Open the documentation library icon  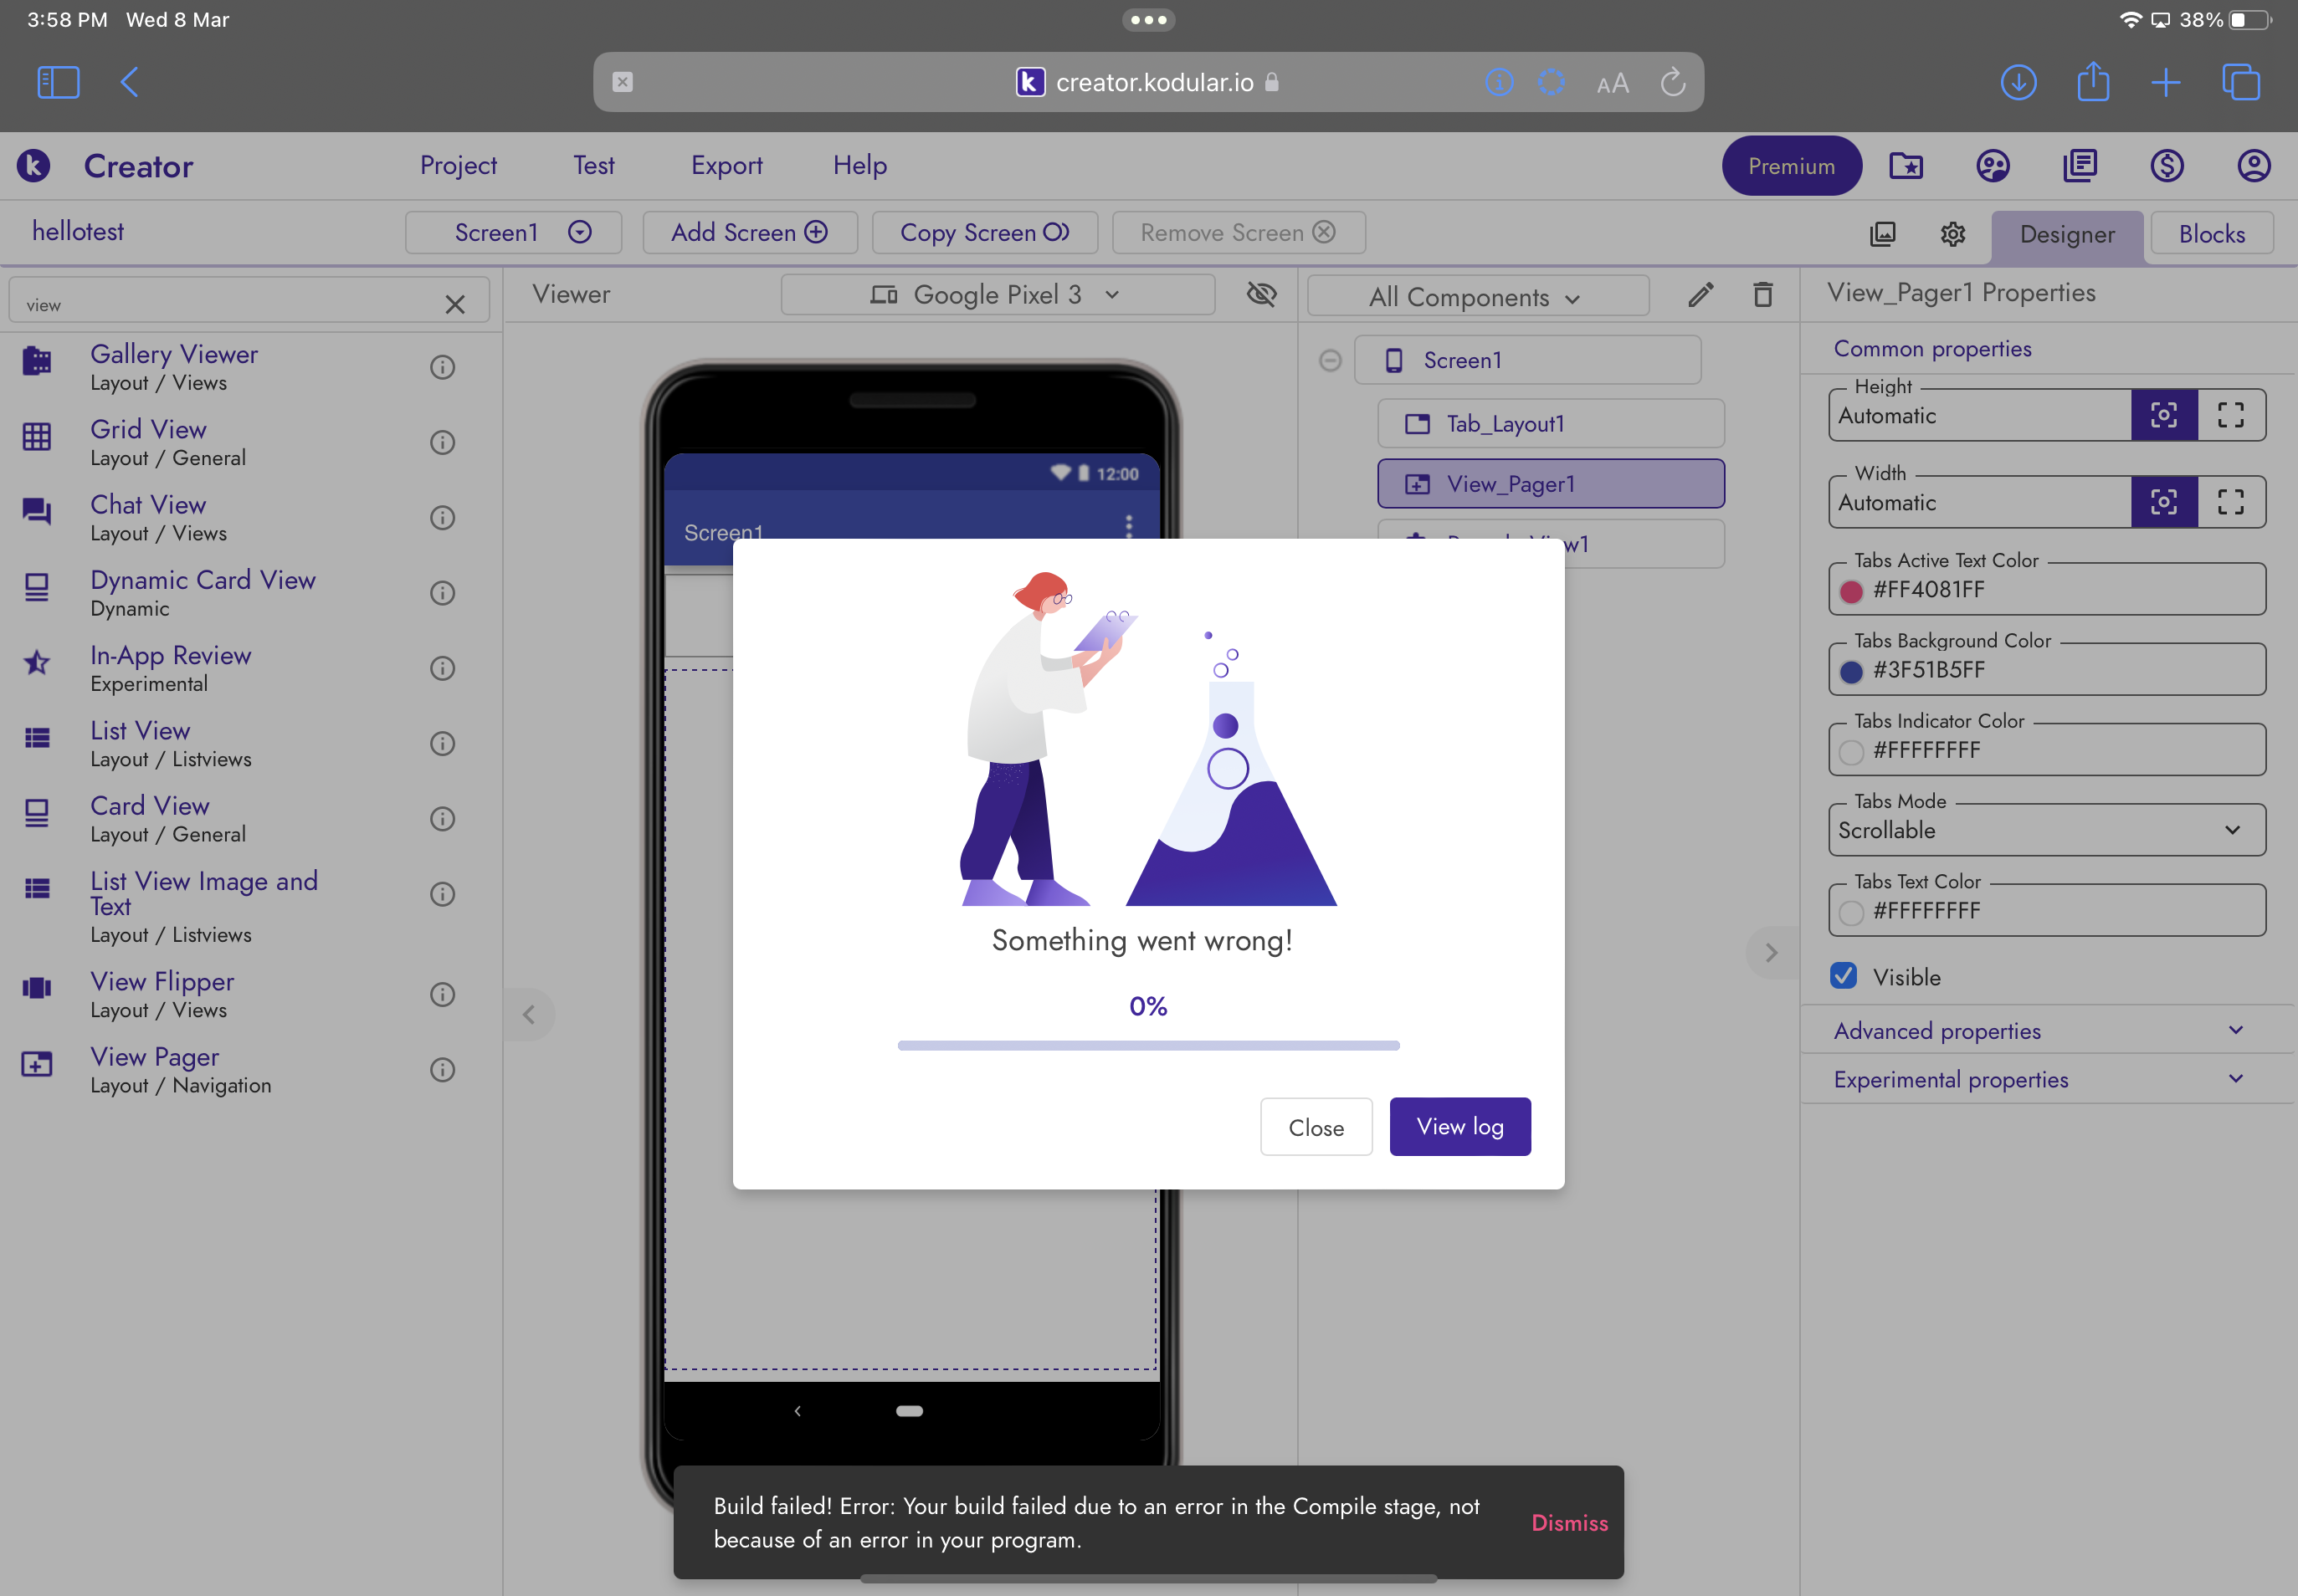pos(2080,165)
